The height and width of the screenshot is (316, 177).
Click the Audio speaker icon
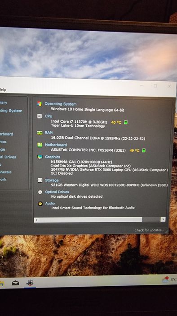[x=40, y=204]
